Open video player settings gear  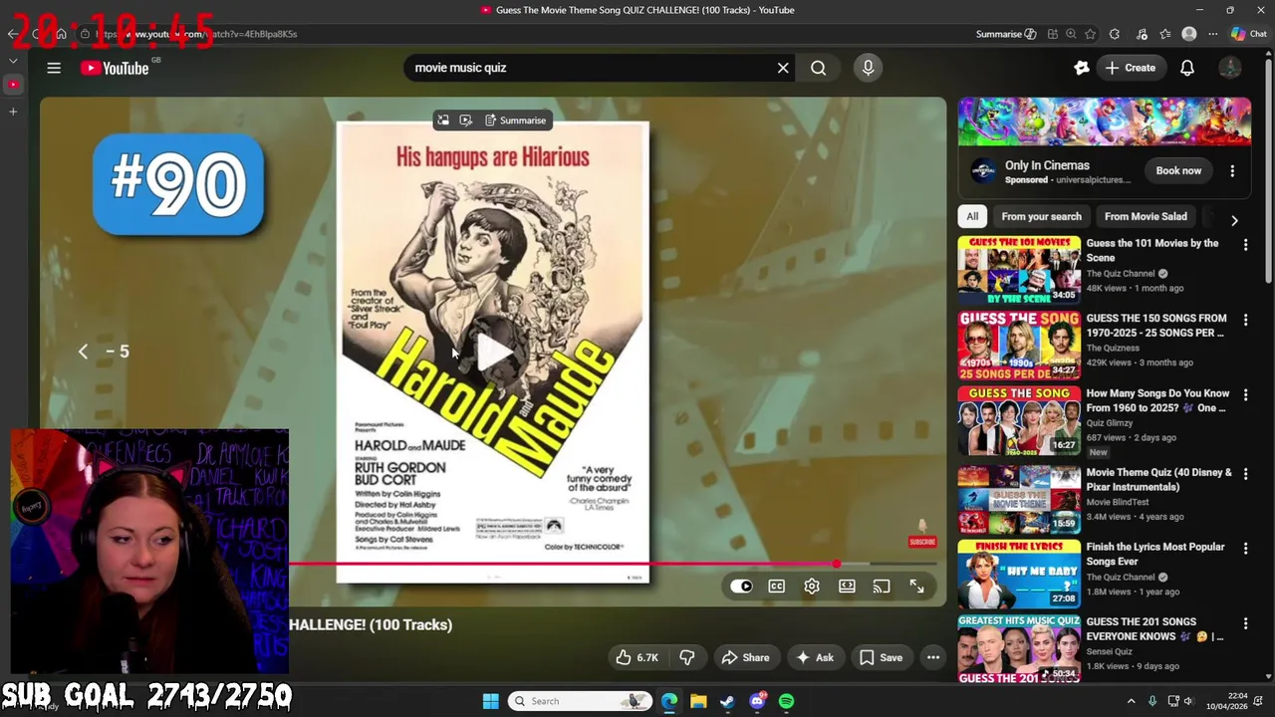tap(812, 587)
